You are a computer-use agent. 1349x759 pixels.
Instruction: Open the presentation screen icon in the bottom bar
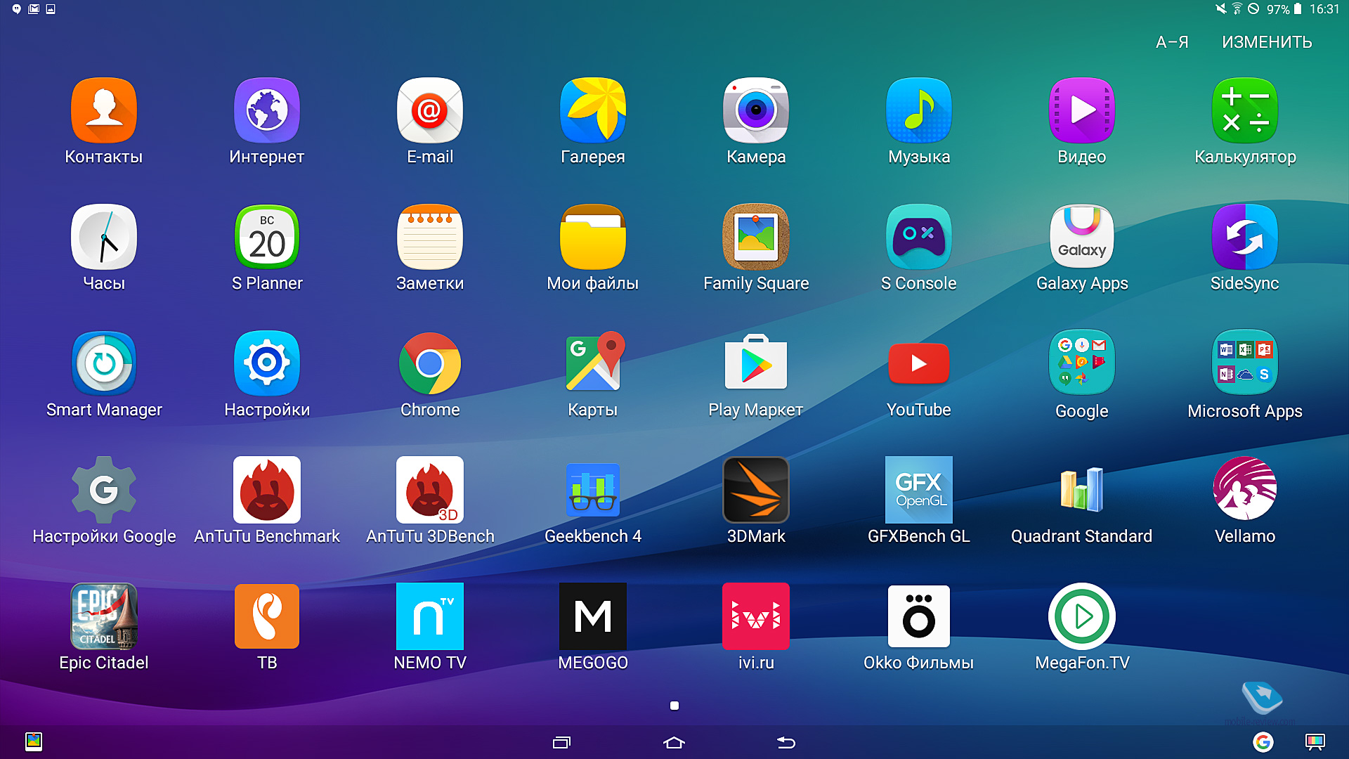point(1315,741)
